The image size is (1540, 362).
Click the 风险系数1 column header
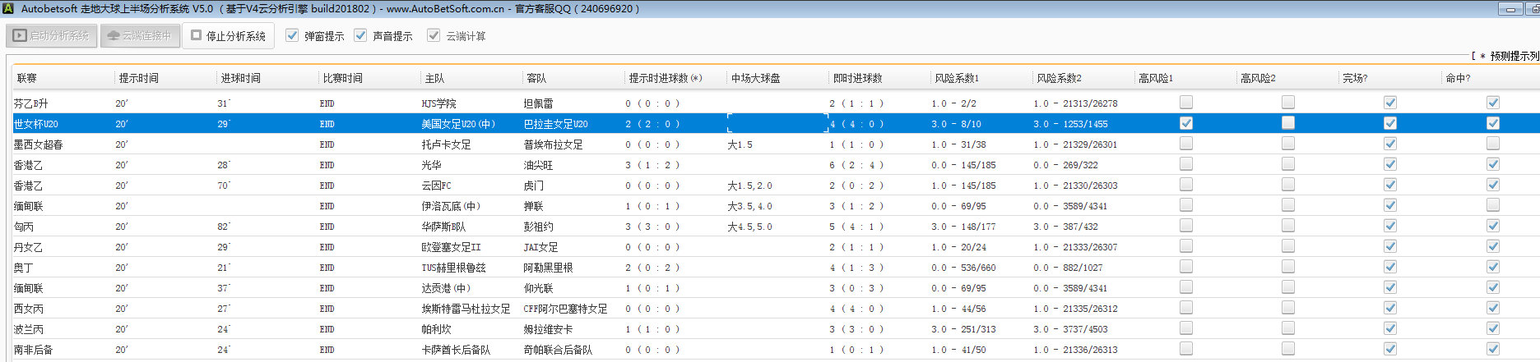pos(957,78)
